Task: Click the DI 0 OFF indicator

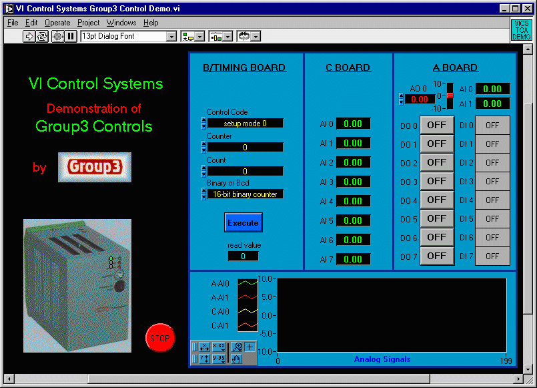Action: click(492, 126)
